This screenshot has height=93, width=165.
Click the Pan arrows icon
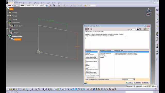61,89
